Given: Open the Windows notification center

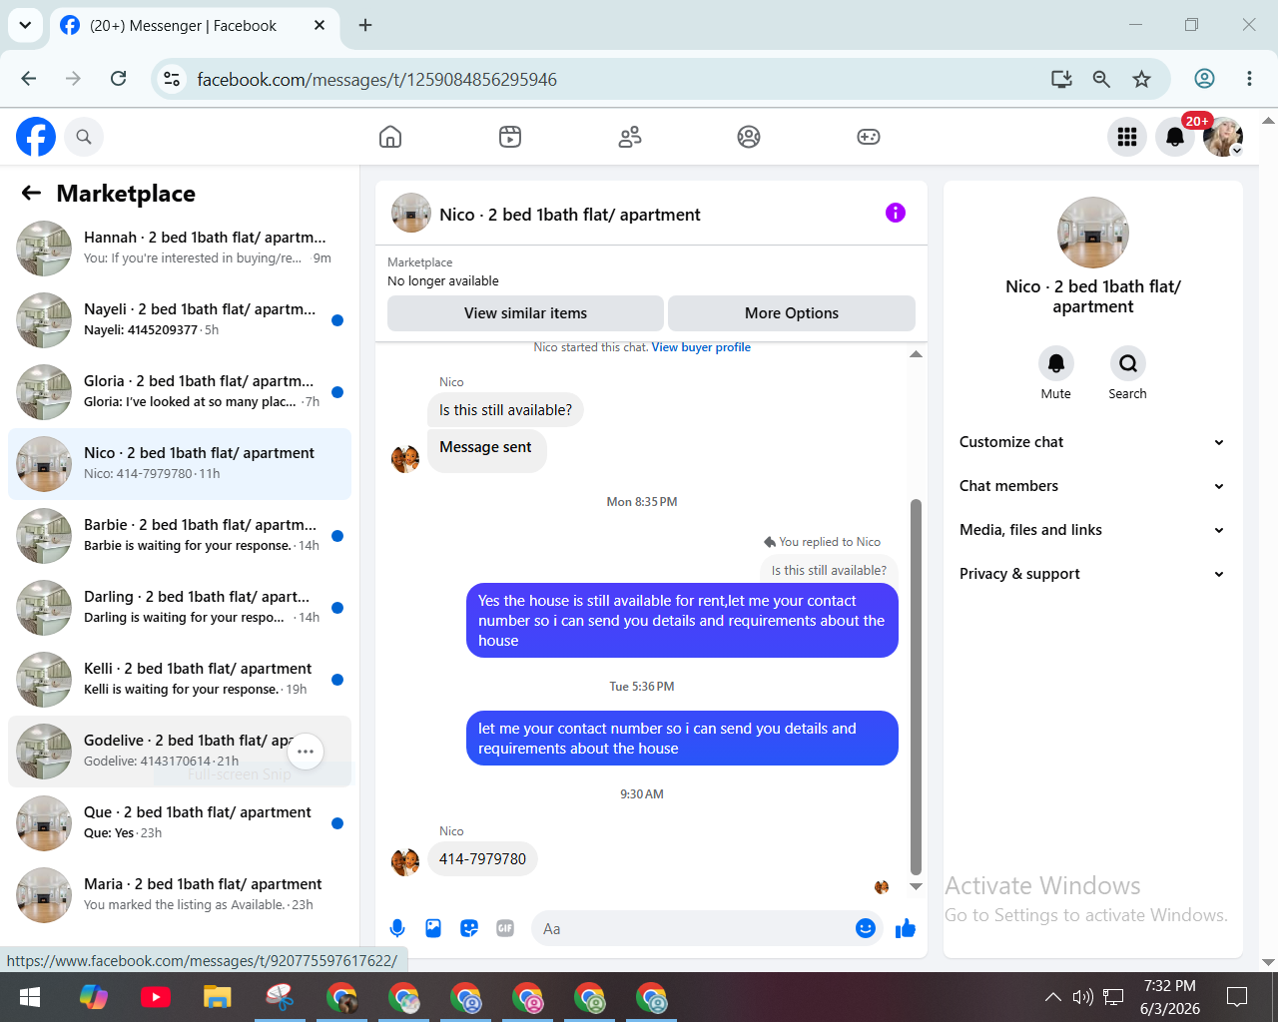Looking at the screenshot, I should pyautogui.click(x=1237, y=997).
